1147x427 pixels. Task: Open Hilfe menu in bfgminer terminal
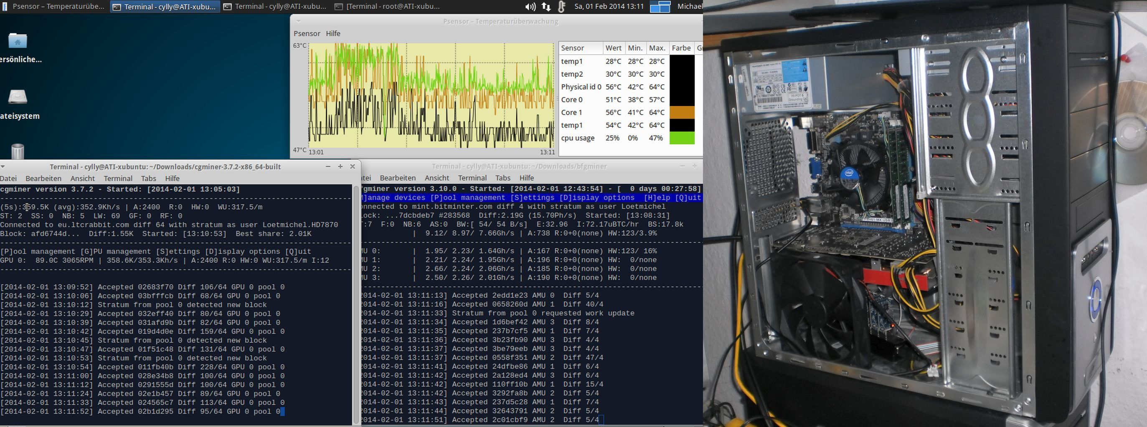click(527, 178)
